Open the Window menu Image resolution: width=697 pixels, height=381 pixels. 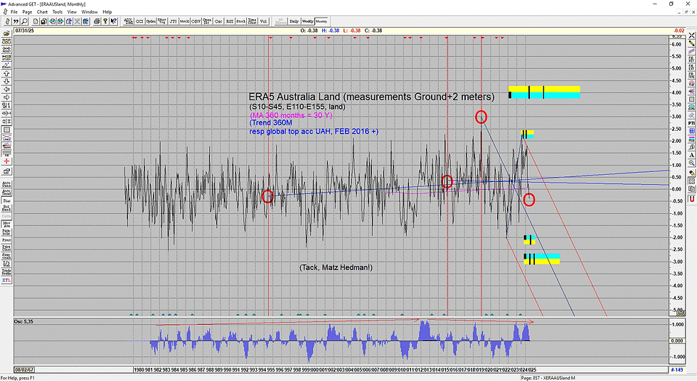pos(90,12)
